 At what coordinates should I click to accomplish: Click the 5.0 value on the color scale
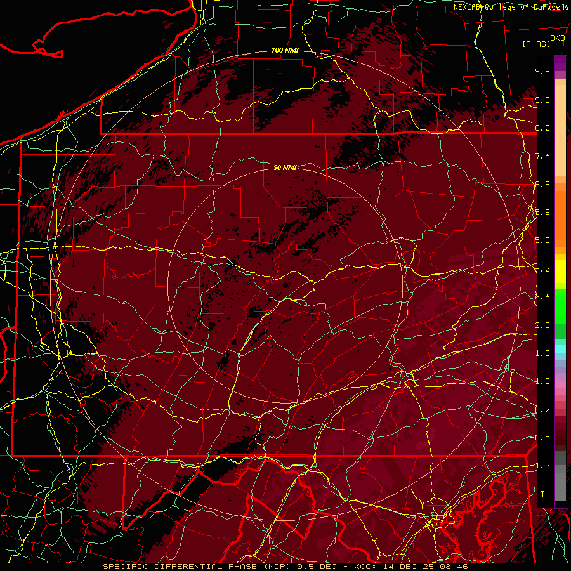click(542, 240)
